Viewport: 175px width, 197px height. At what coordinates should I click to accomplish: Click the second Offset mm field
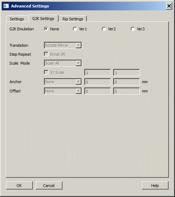click(126, 91)
